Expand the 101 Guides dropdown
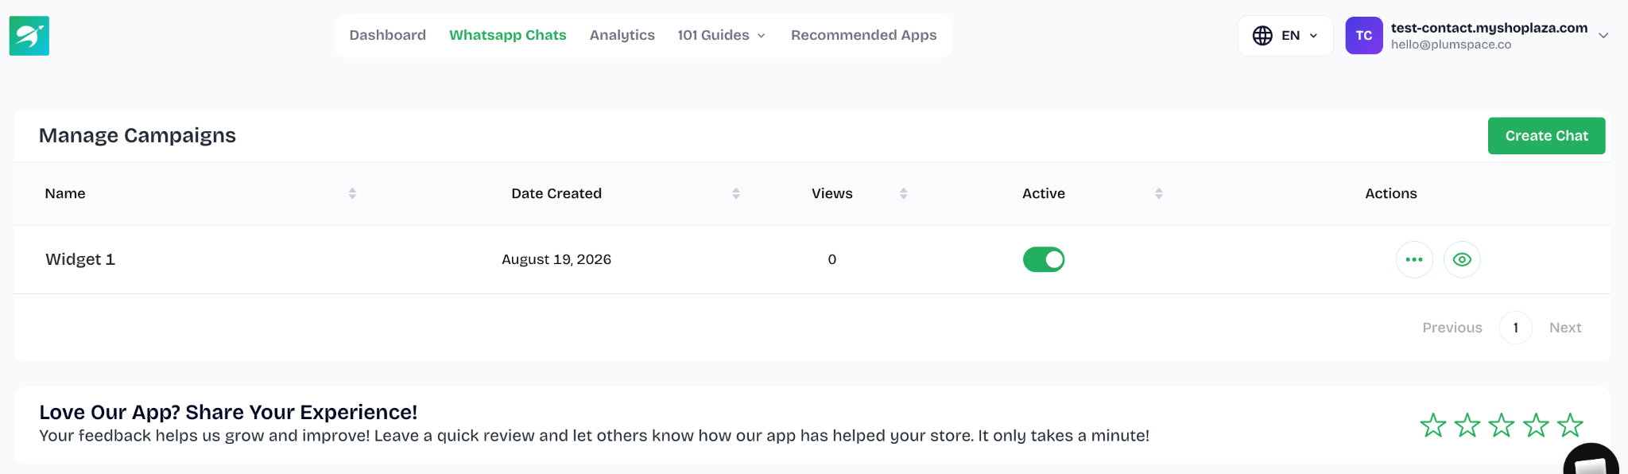The height and width of the screenshot is (474, 1628). pyautogui.click(x=721, y=35)
